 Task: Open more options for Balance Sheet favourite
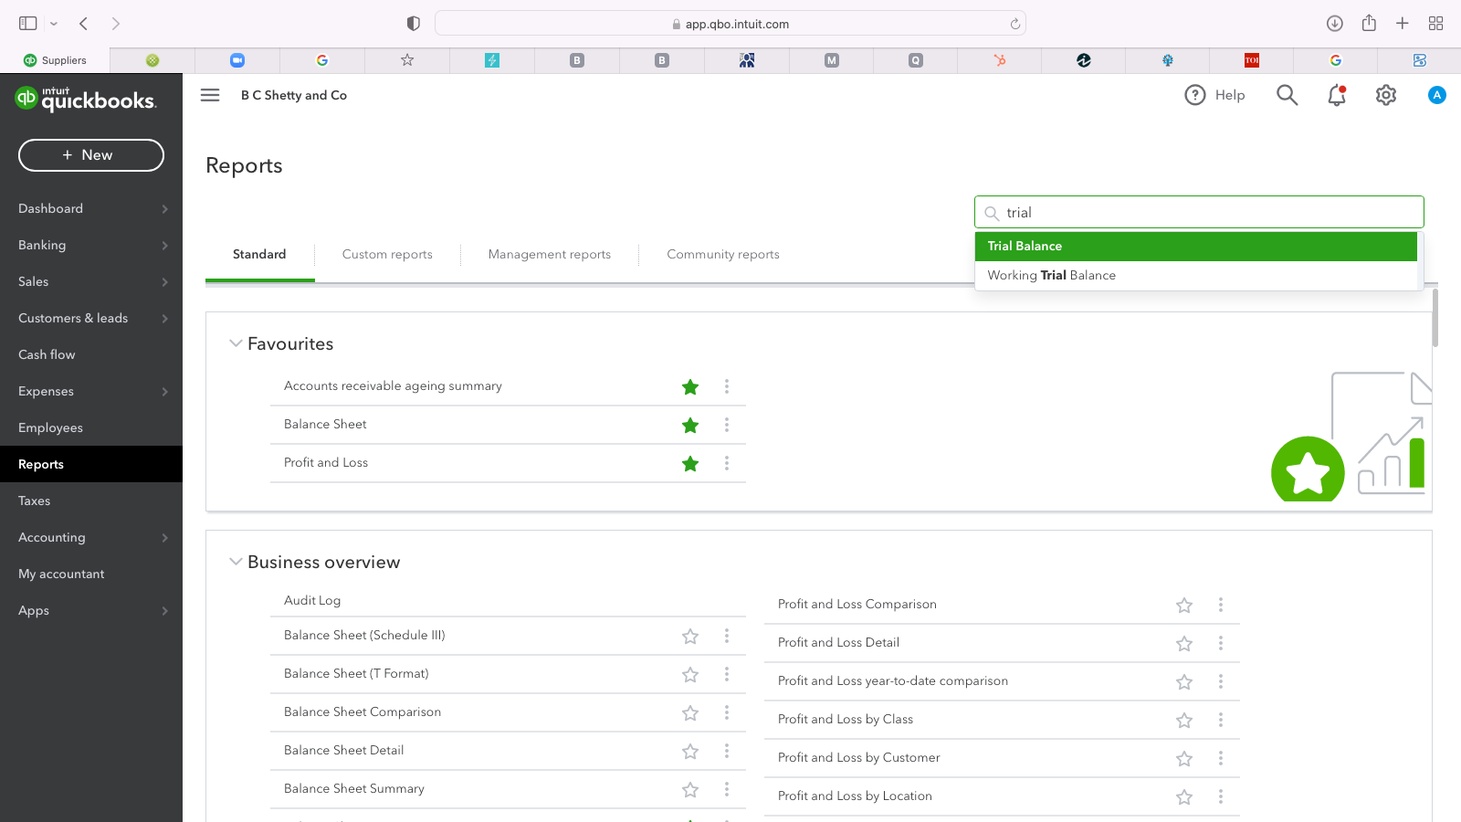[x=727, y=425]
